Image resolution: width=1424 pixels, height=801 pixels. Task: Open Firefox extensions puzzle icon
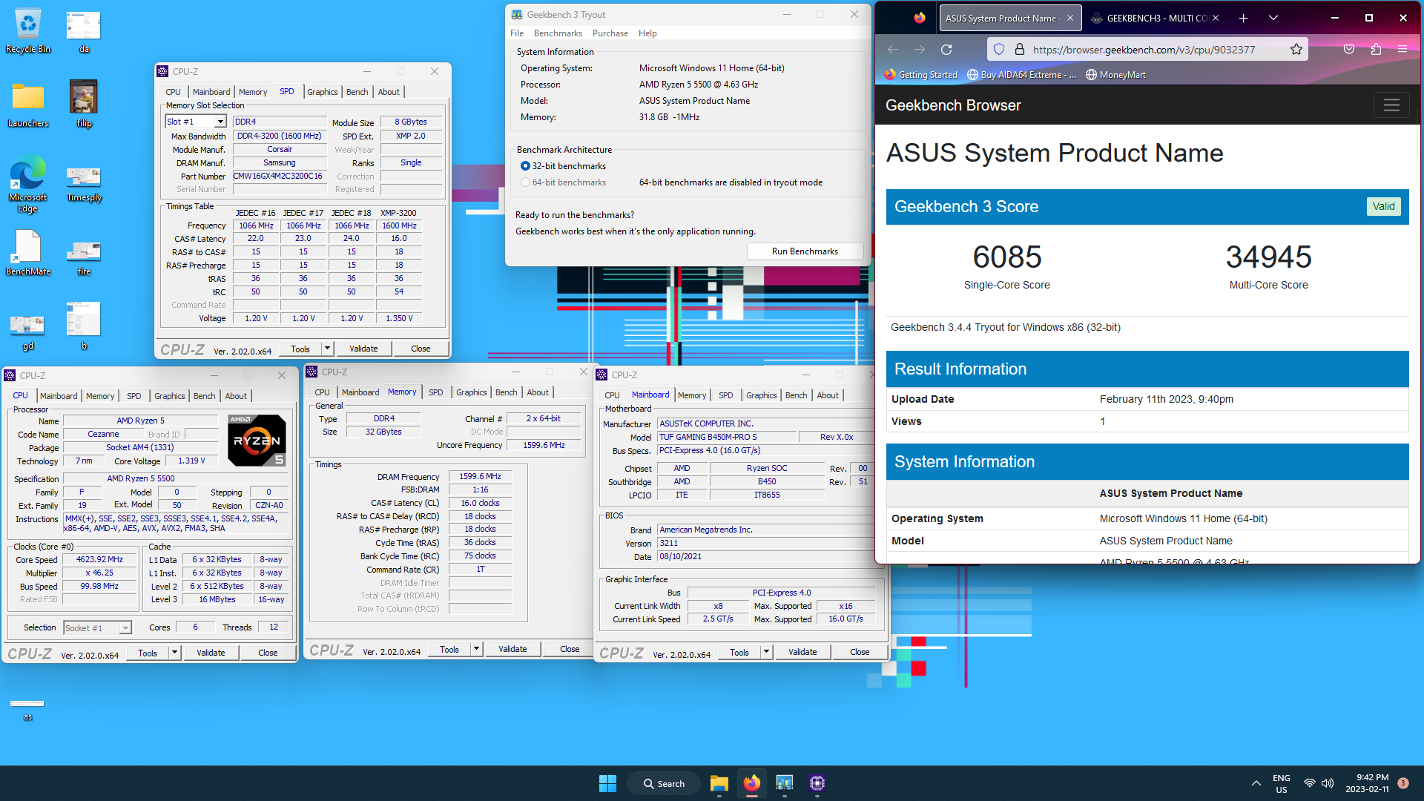[1376, 49]
